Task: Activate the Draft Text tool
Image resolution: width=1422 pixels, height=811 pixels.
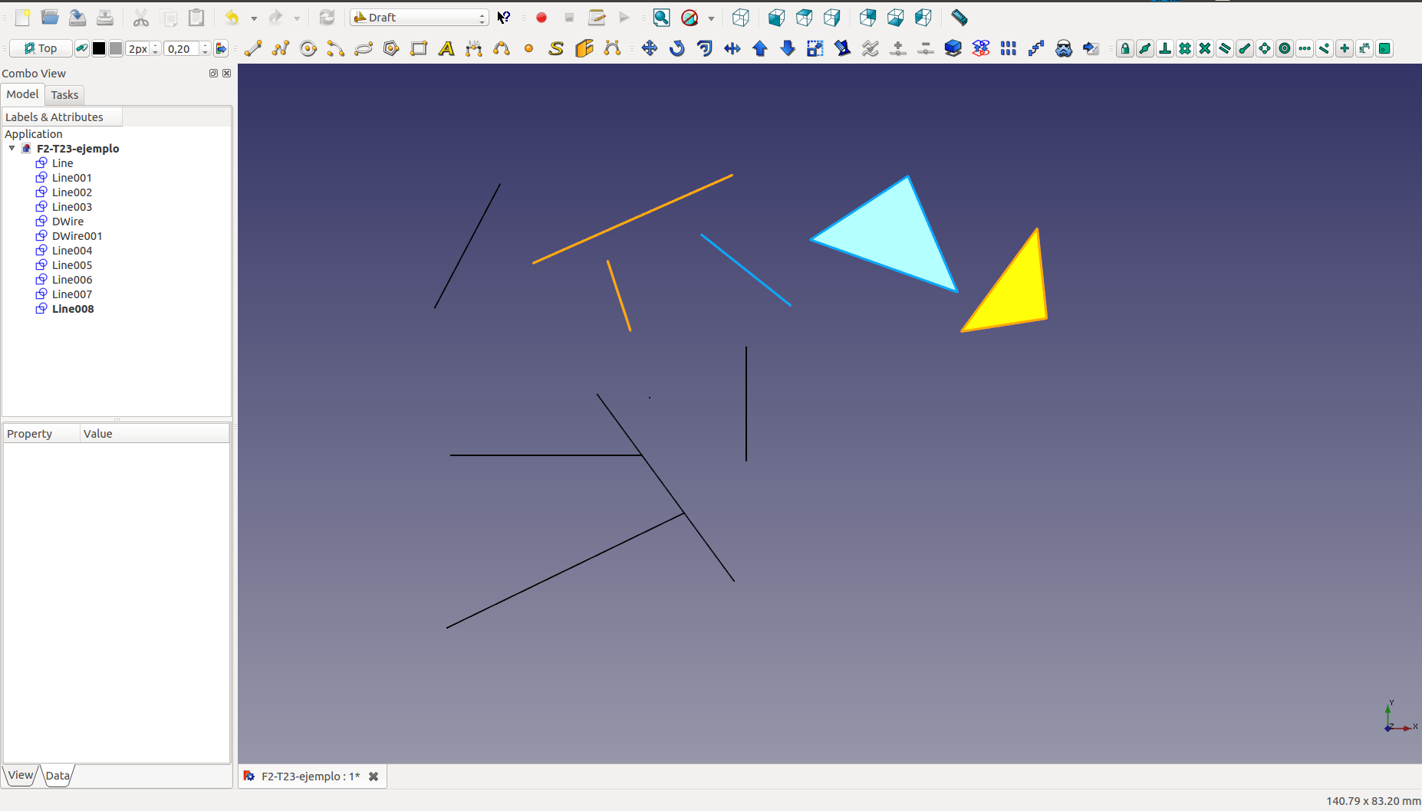Action: [446, 48]
